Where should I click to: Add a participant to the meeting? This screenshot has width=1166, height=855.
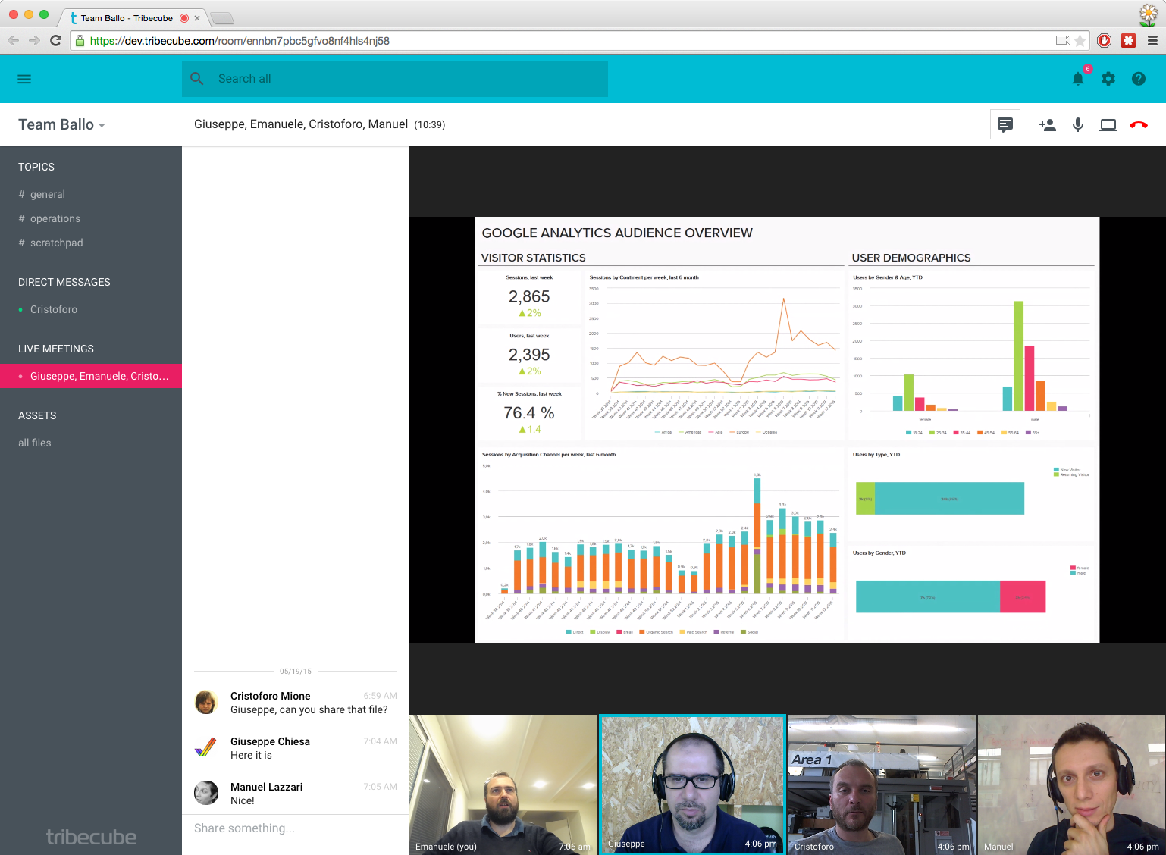coord(1048,125)
